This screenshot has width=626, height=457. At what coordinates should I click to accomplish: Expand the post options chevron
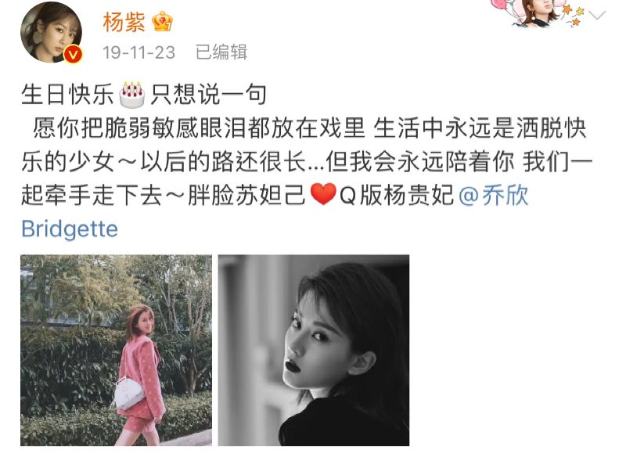pyautogui.click(x=597, y=16)
